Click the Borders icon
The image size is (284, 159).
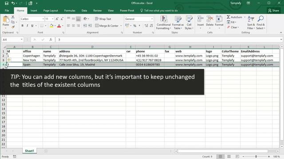[42, 26]
